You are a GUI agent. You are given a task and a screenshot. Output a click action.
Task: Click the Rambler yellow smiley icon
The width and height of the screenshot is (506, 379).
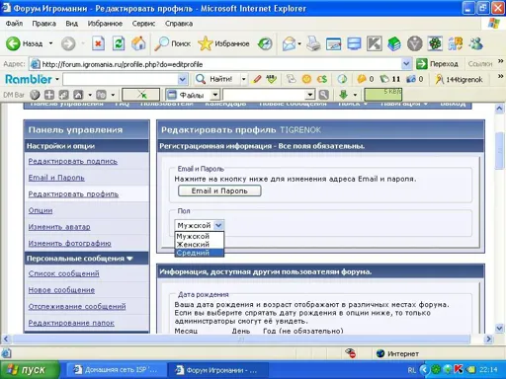pyautogui.click(x=306, y=79)
